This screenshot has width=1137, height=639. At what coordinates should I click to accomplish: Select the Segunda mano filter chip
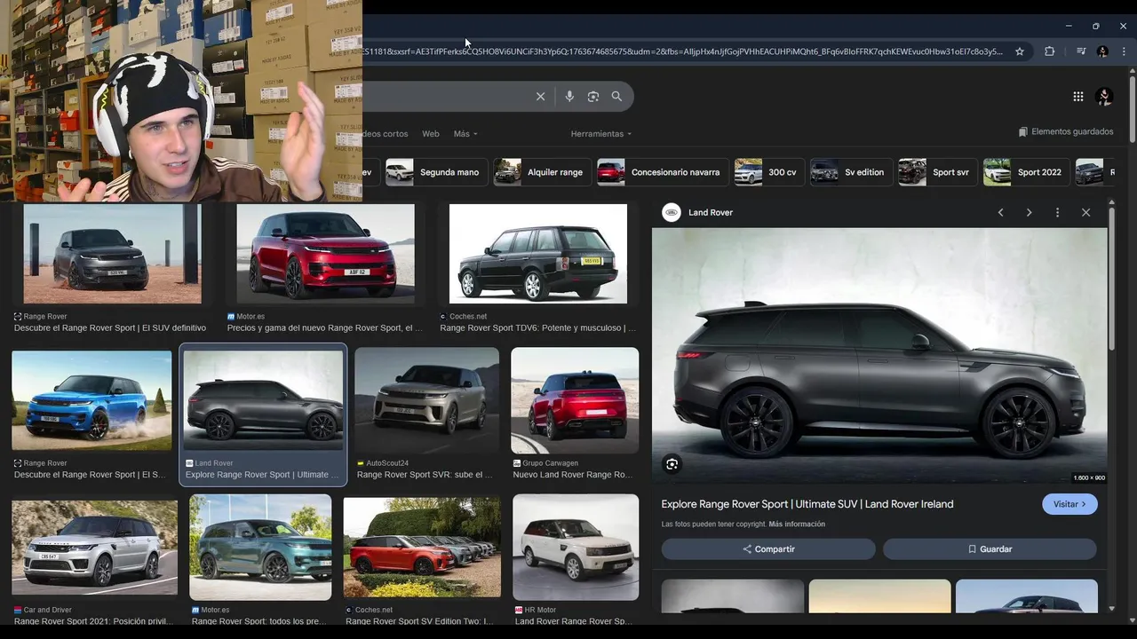click(435, 172)
